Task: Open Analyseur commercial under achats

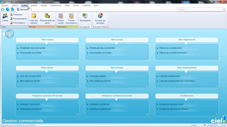Action: [100, 104]
